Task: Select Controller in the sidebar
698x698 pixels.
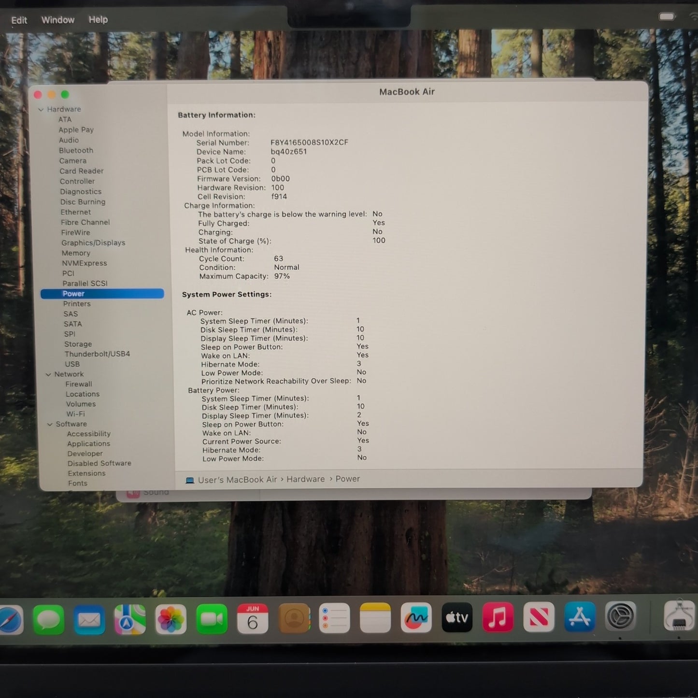Action: (x=77, y=181)
